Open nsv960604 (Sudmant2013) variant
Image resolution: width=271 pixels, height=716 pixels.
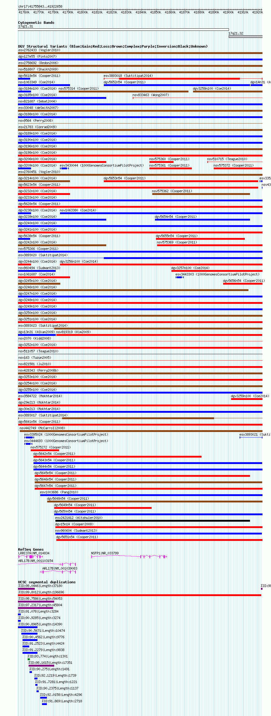coord(76,531)
